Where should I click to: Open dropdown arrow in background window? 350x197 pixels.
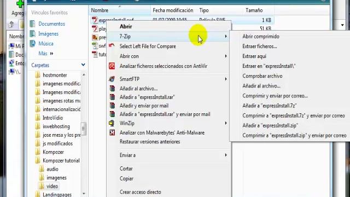pyautogui.click(x=342, y=25)
